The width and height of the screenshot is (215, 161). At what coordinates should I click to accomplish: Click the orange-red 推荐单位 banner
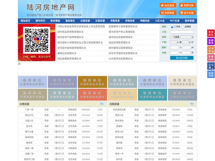pos(92,95)
